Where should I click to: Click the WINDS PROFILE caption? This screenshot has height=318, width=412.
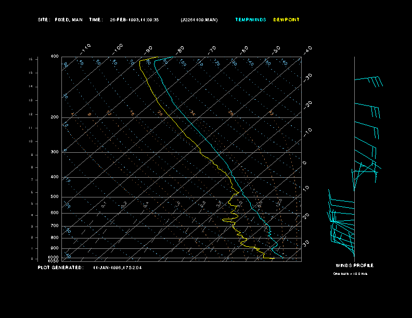point(354,266)
